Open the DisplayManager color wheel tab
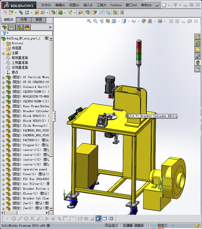This screenshot has width=202, height=229. [27, 27]
